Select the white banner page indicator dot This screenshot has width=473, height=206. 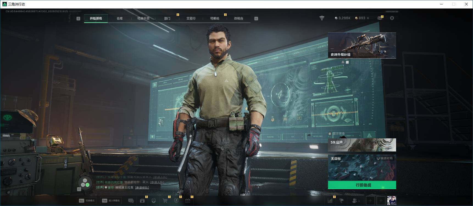tap(347, 62)
